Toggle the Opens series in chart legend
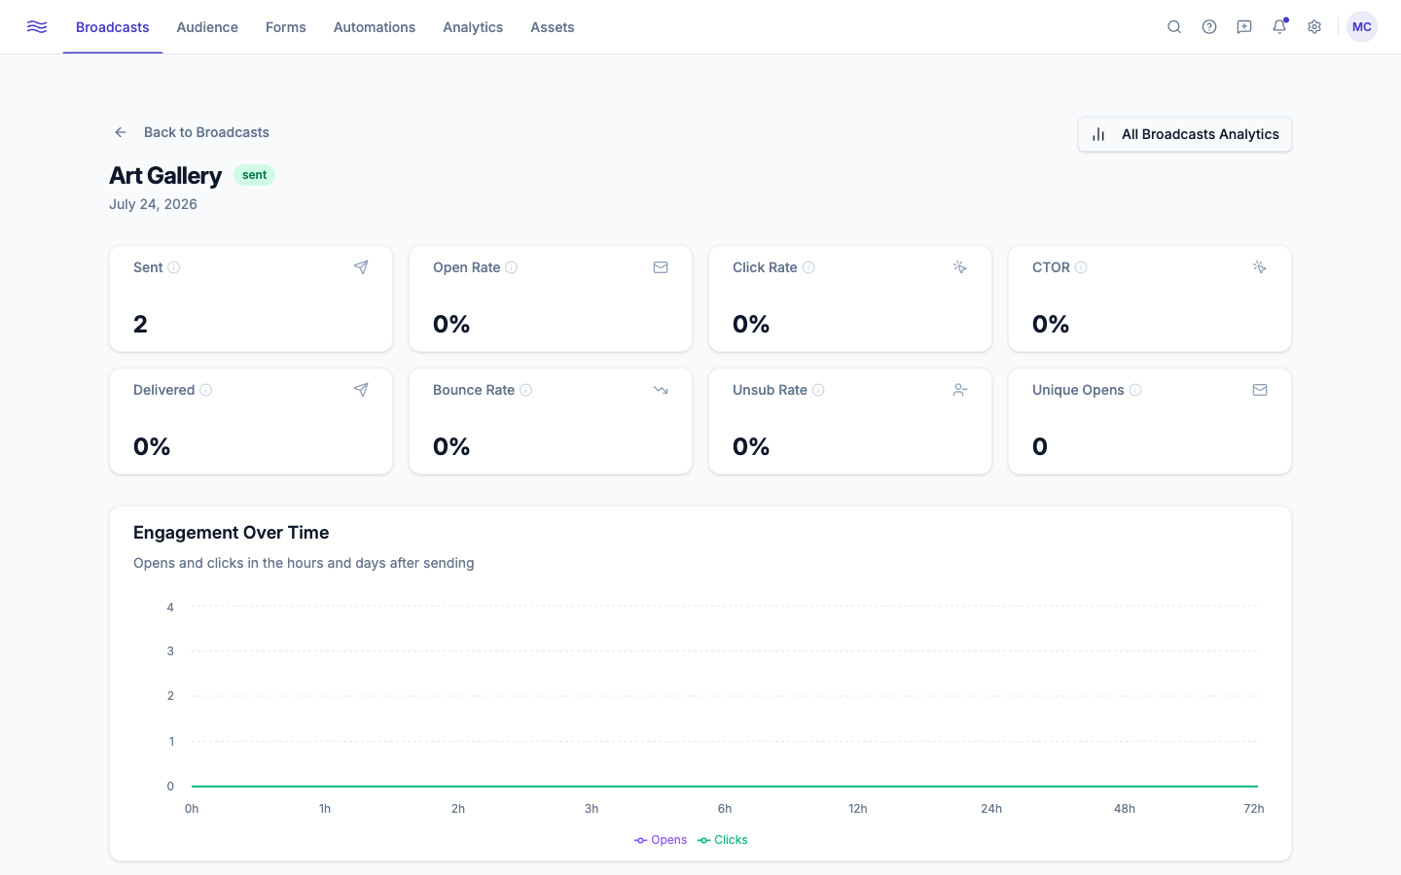The width and height of the screenshot is (1401, 875). pos(661,840)
